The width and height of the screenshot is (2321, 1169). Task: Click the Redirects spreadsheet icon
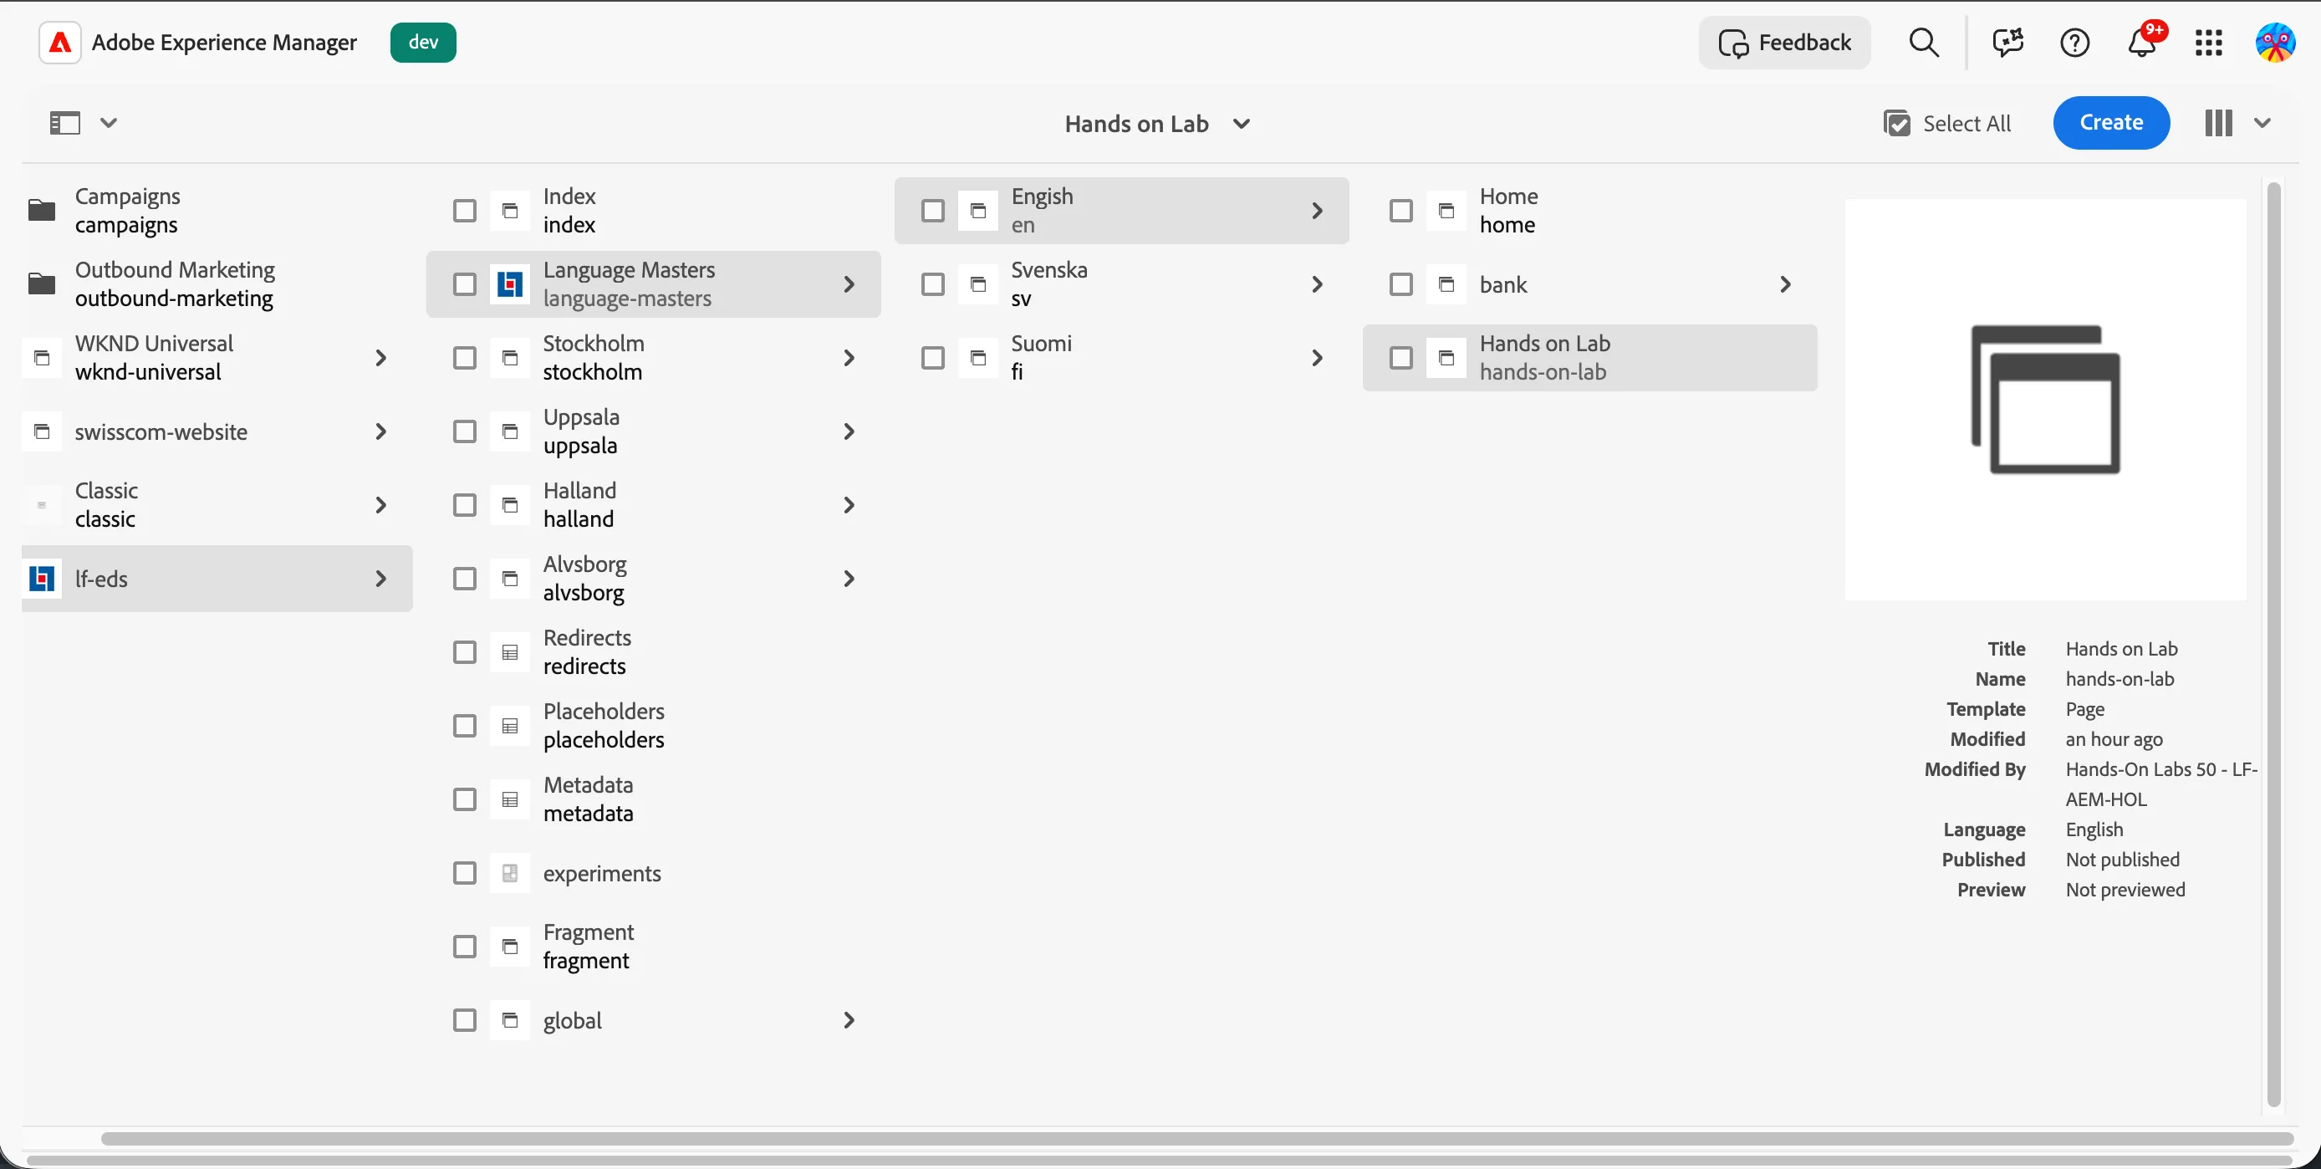click(x=510, y=651)
